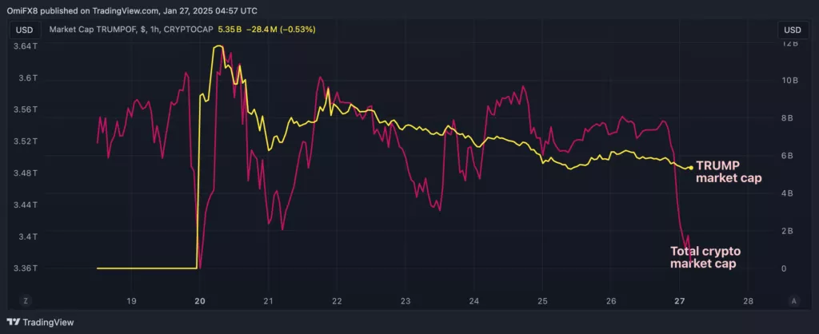Click the −28.4 M (−0.53%) change value
Image resolution: width=819 pixels, height=334 pixels.
[x=281, y=30]
